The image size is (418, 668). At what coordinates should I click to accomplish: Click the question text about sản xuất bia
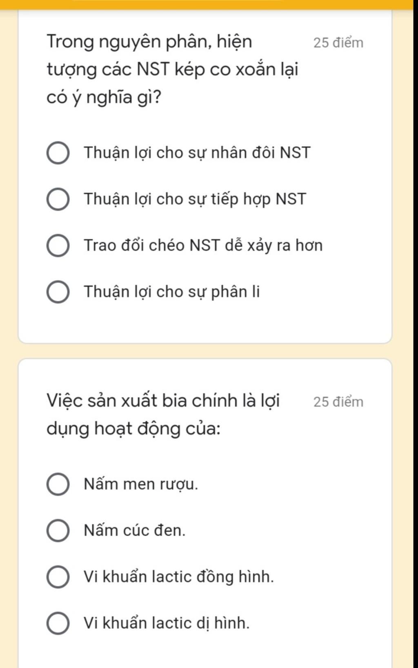pos(163,415)
